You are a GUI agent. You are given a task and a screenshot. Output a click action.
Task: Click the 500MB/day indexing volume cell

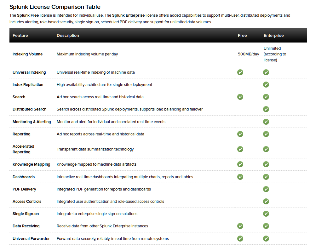coord(248,54)
